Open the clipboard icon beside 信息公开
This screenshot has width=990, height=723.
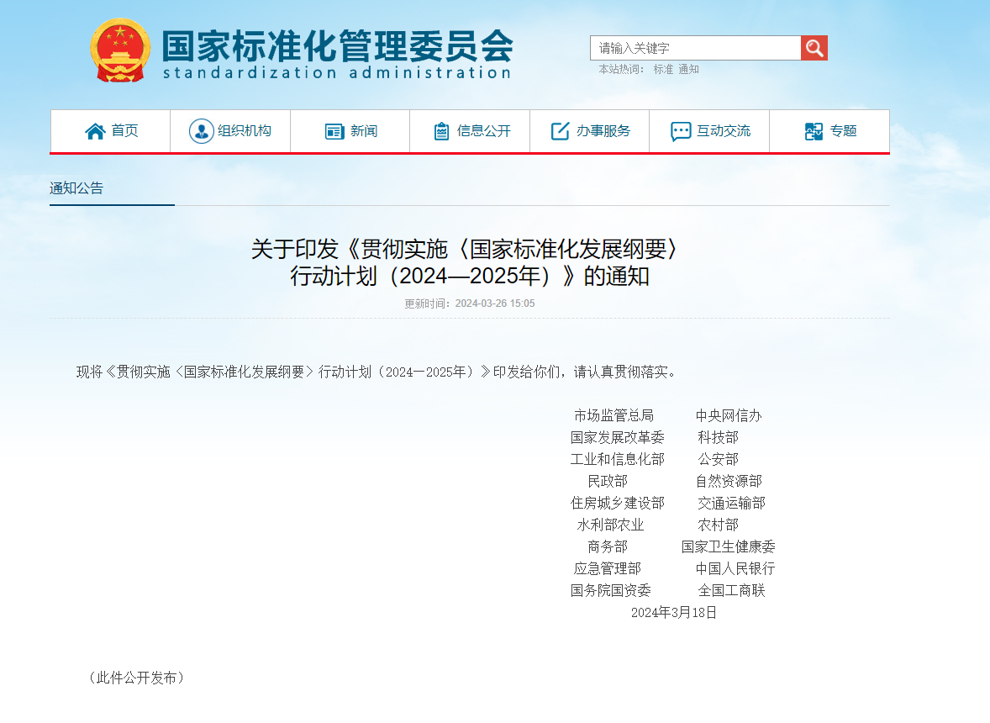click(x=441, y=131)
